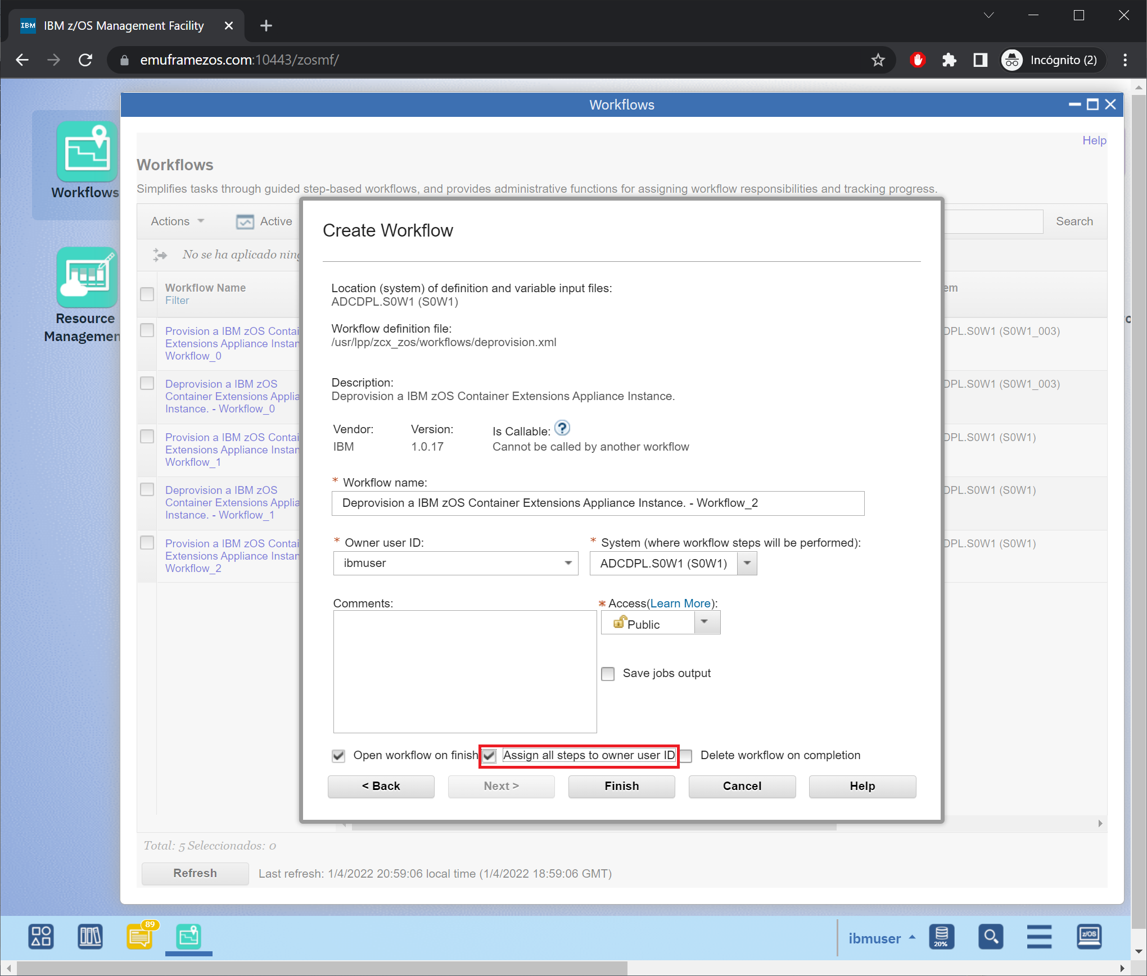Image resolution: width=1147 pixels, height=976 pixels.
Task: Open notifications icon with 89 badge
Action: 140,937
